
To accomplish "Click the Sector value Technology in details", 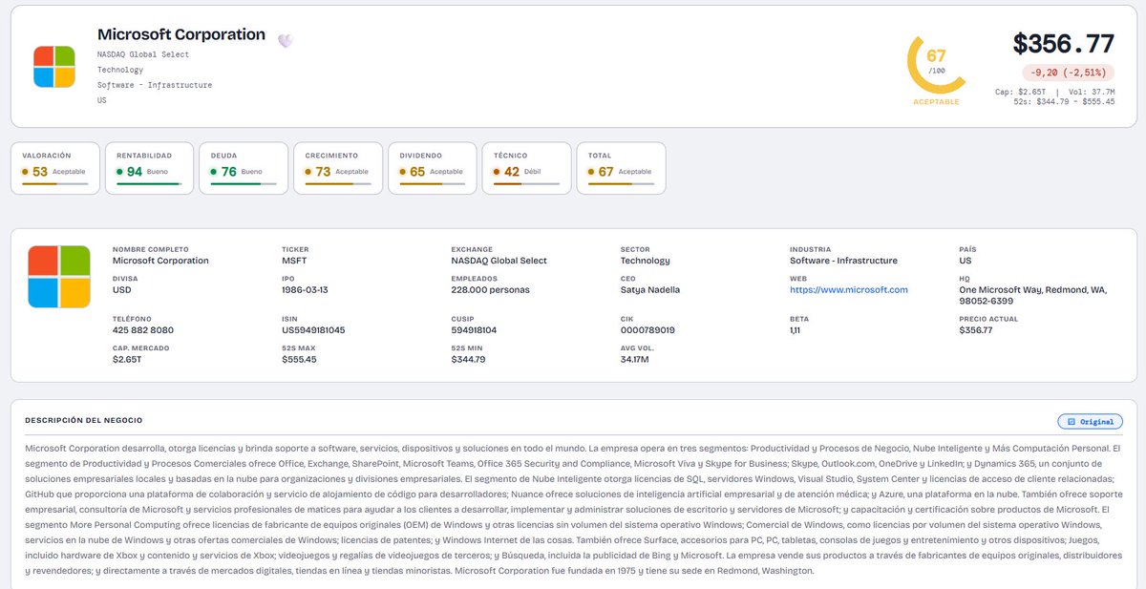I will 646,261.
